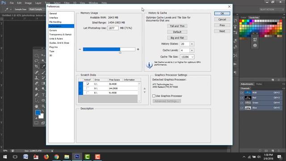Hide the Green channel eye icon
Image resolution: width=286 pixels, height=161 pixels.
pyautogui.click(x=242, y=103)
